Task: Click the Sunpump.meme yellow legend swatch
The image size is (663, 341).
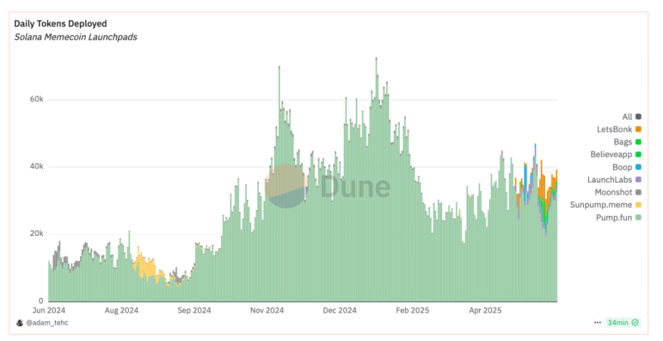Action: coord(638,205)
